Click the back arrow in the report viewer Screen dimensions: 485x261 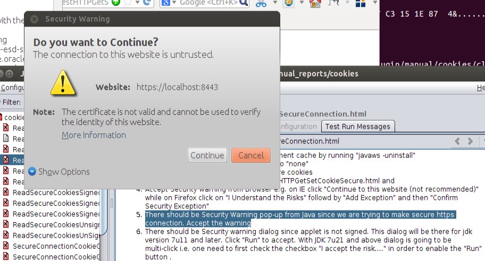pyautogui.click(x=457, y=141)
